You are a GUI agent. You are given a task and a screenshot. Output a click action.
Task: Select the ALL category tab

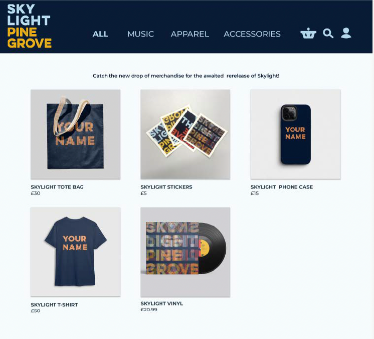click(100, 34)
